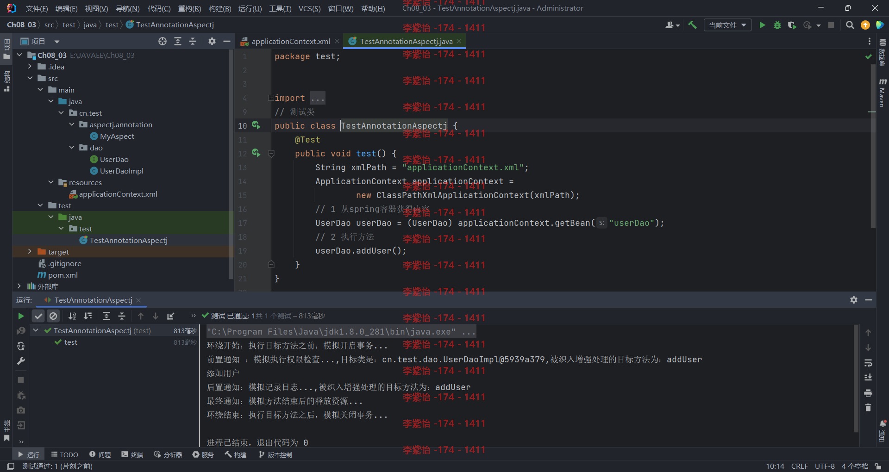The height and width of the screenshot is (472, 889).
Task: Close the TestAnnotationAspectj.java tab
Action: tap(459, 41)
